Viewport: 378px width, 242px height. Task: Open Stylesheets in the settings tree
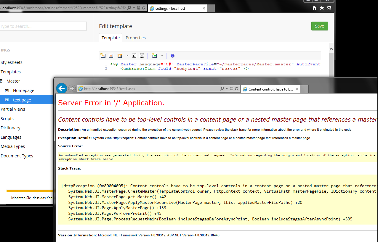(12, 62)
